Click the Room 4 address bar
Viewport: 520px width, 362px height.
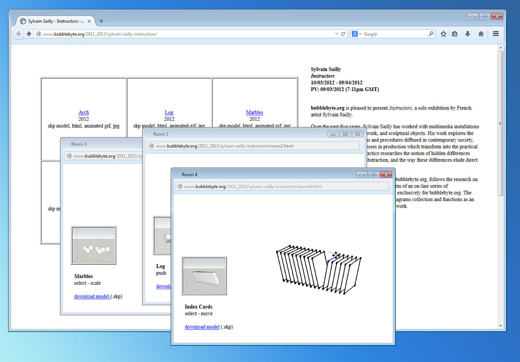point(282,187)
